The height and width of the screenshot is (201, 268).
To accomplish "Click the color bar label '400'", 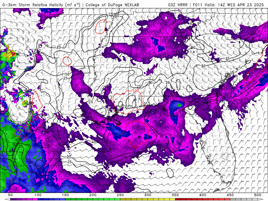I will [x=203, y=195].
